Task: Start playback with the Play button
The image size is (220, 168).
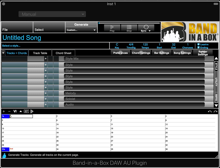Action: coord(112,28)
